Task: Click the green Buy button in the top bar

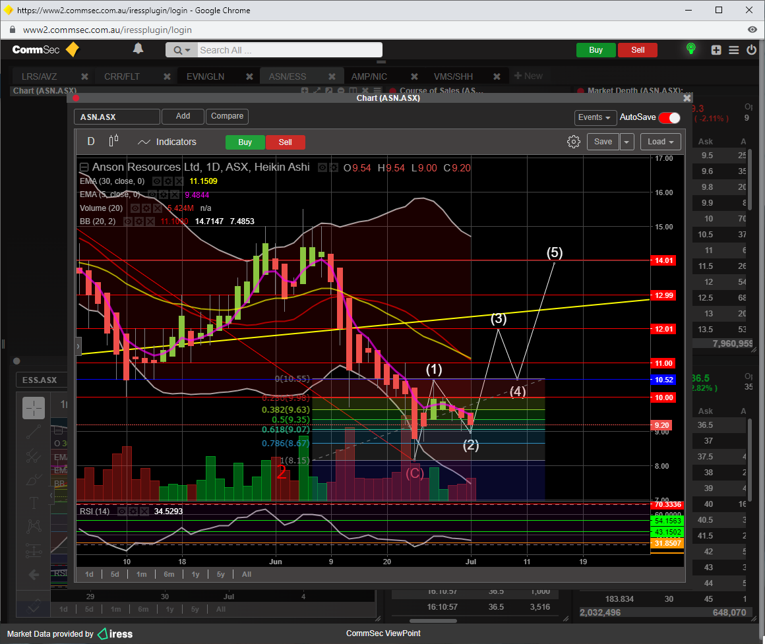Action: point(596,50)
